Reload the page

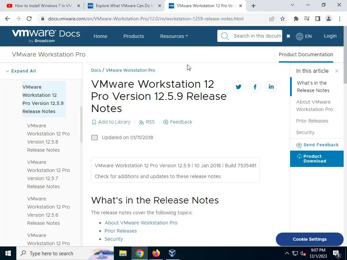pos(29,19)
